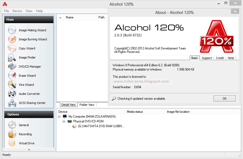Screen dimensions: 243x159
Task: Click the Audio Converter label
Action: [x=29, y=94]
